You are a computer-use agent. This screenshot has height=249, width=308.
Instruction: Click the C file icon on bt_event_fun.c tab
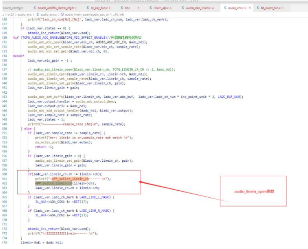258,8
